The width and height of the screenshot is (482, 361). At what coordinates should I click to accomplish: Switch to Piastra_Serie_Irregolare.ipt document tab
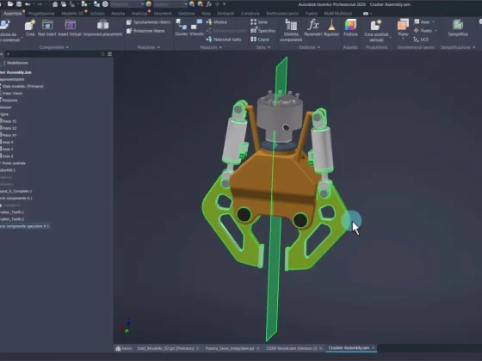(230, 348)
